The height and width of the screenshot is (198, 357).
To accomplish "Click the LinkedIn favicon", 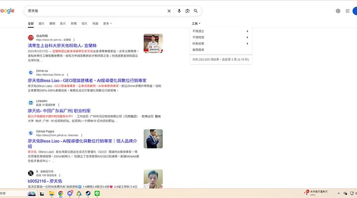I will click(31, 103).
